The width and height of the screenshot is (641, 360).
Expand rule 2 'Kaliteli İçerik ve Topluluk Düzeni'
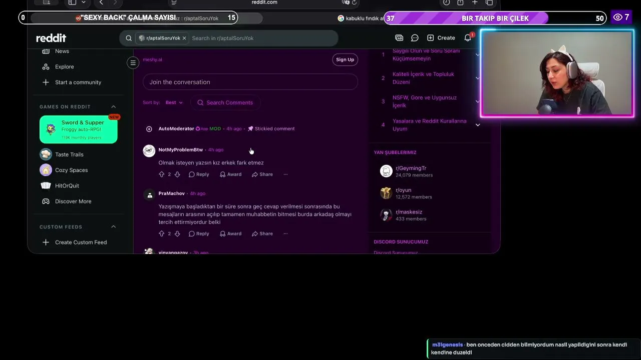coord(478,78)
